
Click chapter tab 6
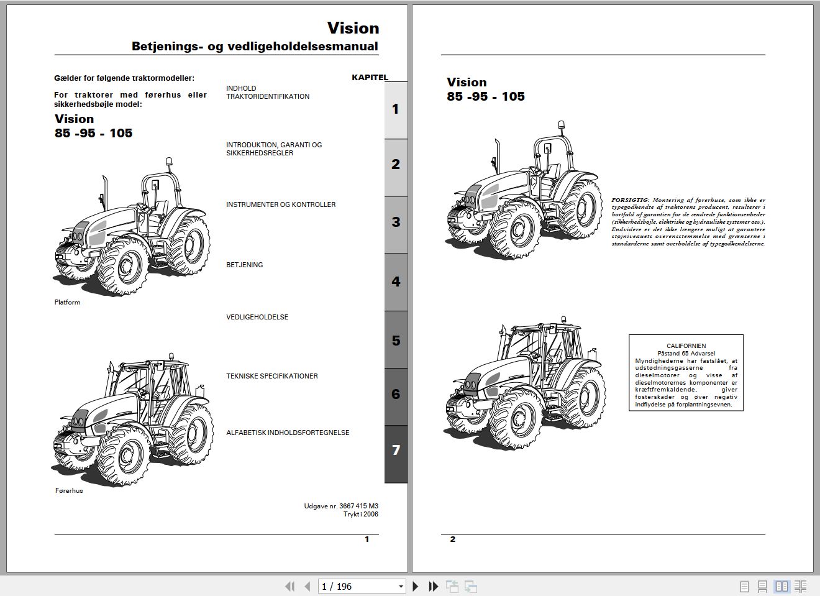396,397
